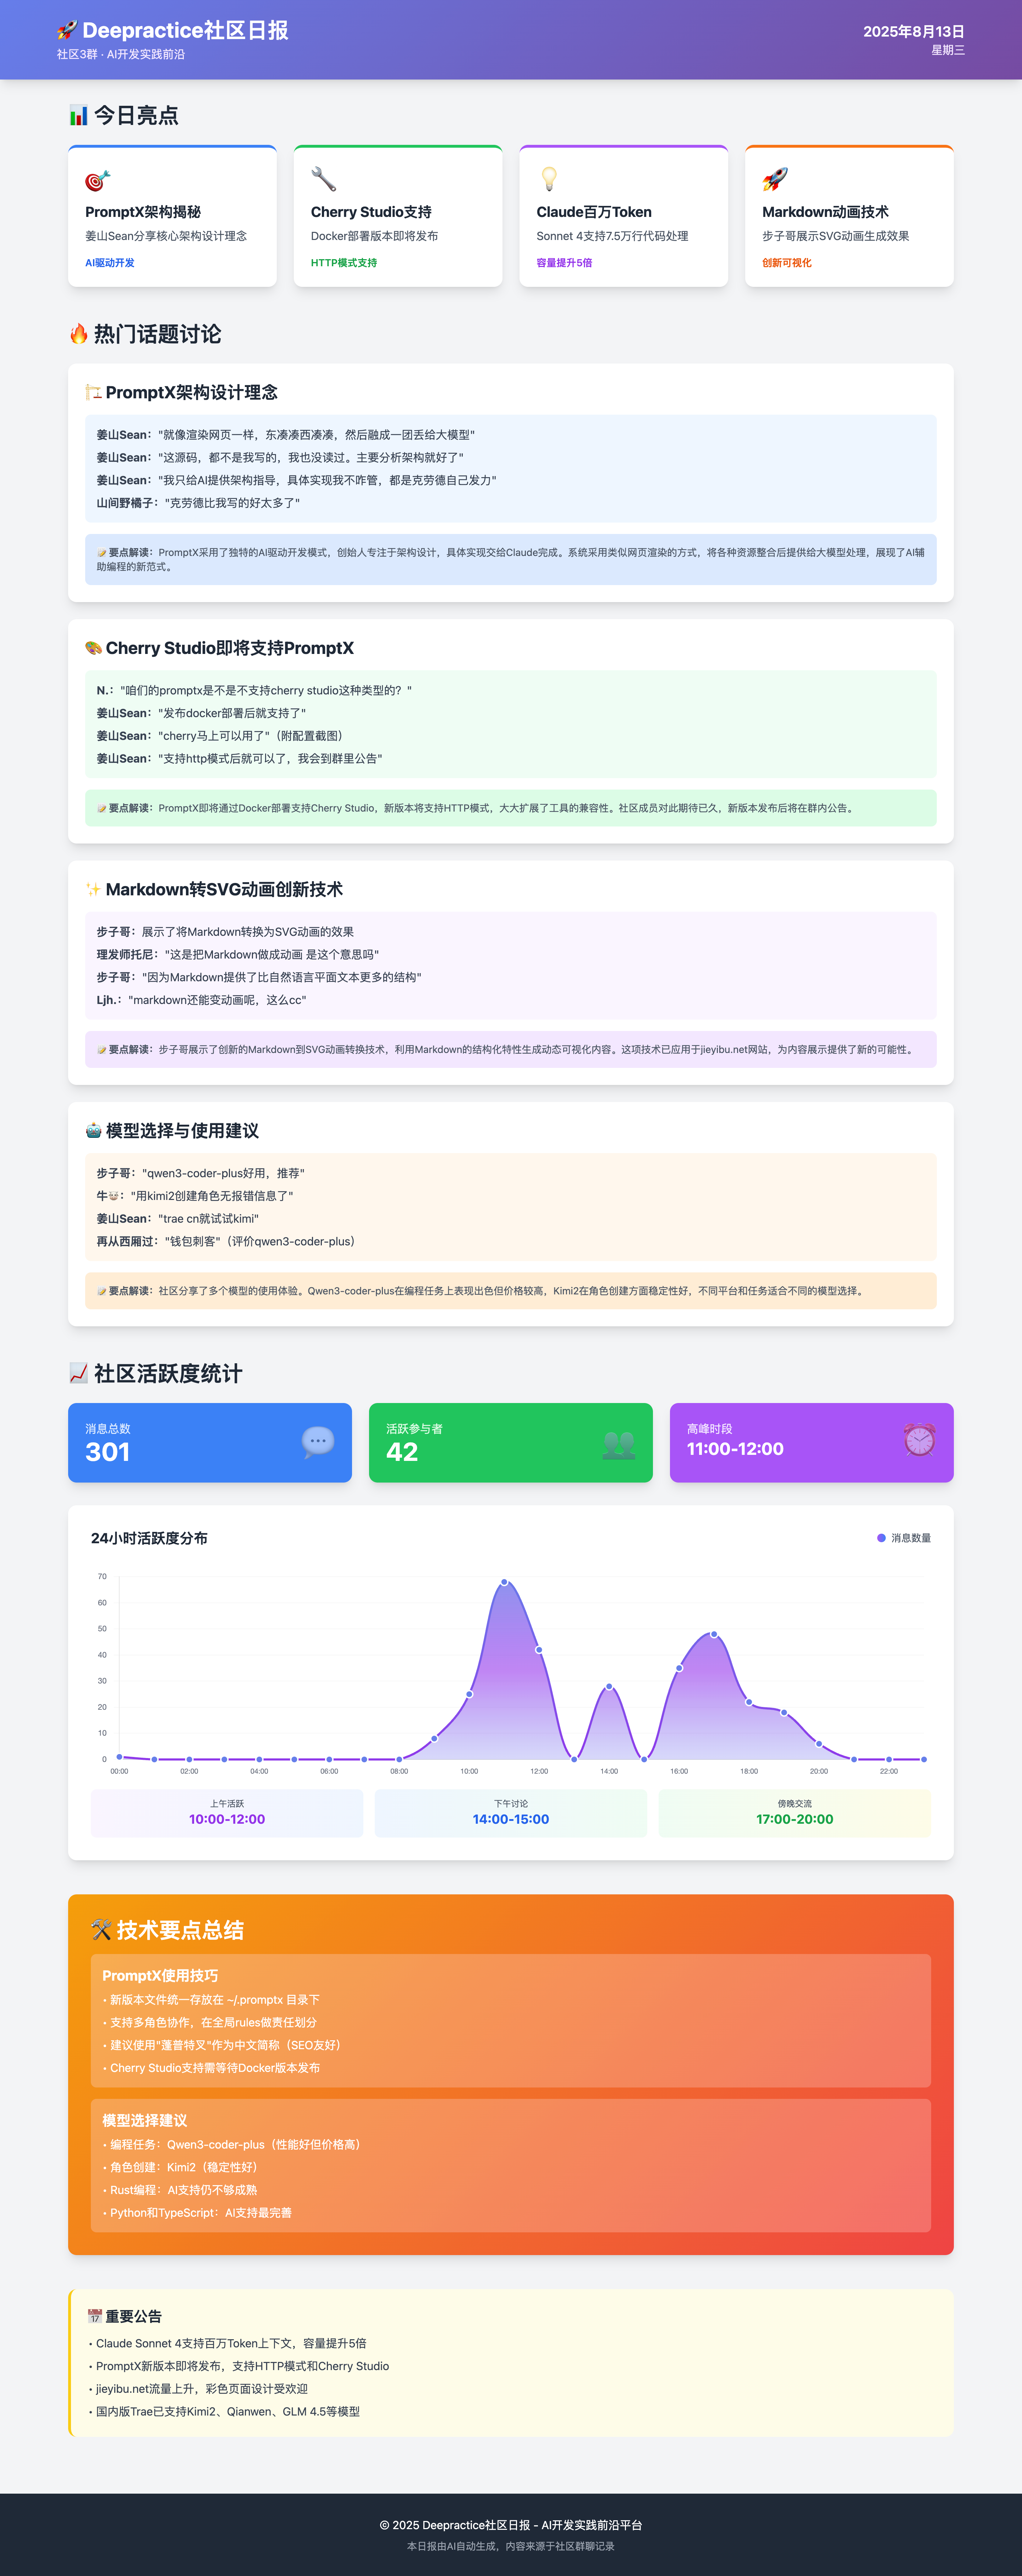This screenshot has height=2576, width=1022.
Task: Click the chart peak point at 11:00
Action: pos(504,1582)
